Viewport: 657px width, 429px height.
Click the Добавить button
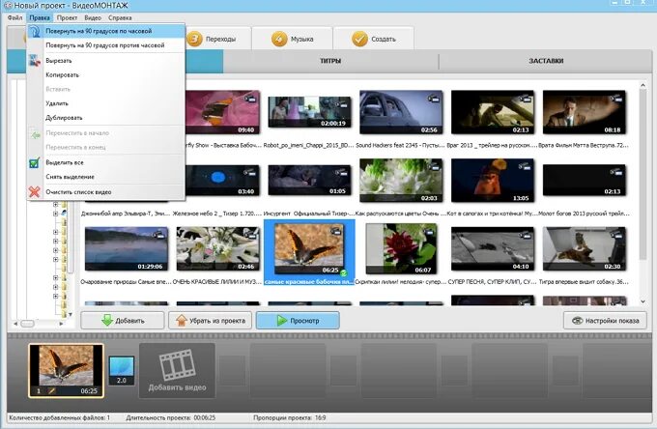click(123, 321)
